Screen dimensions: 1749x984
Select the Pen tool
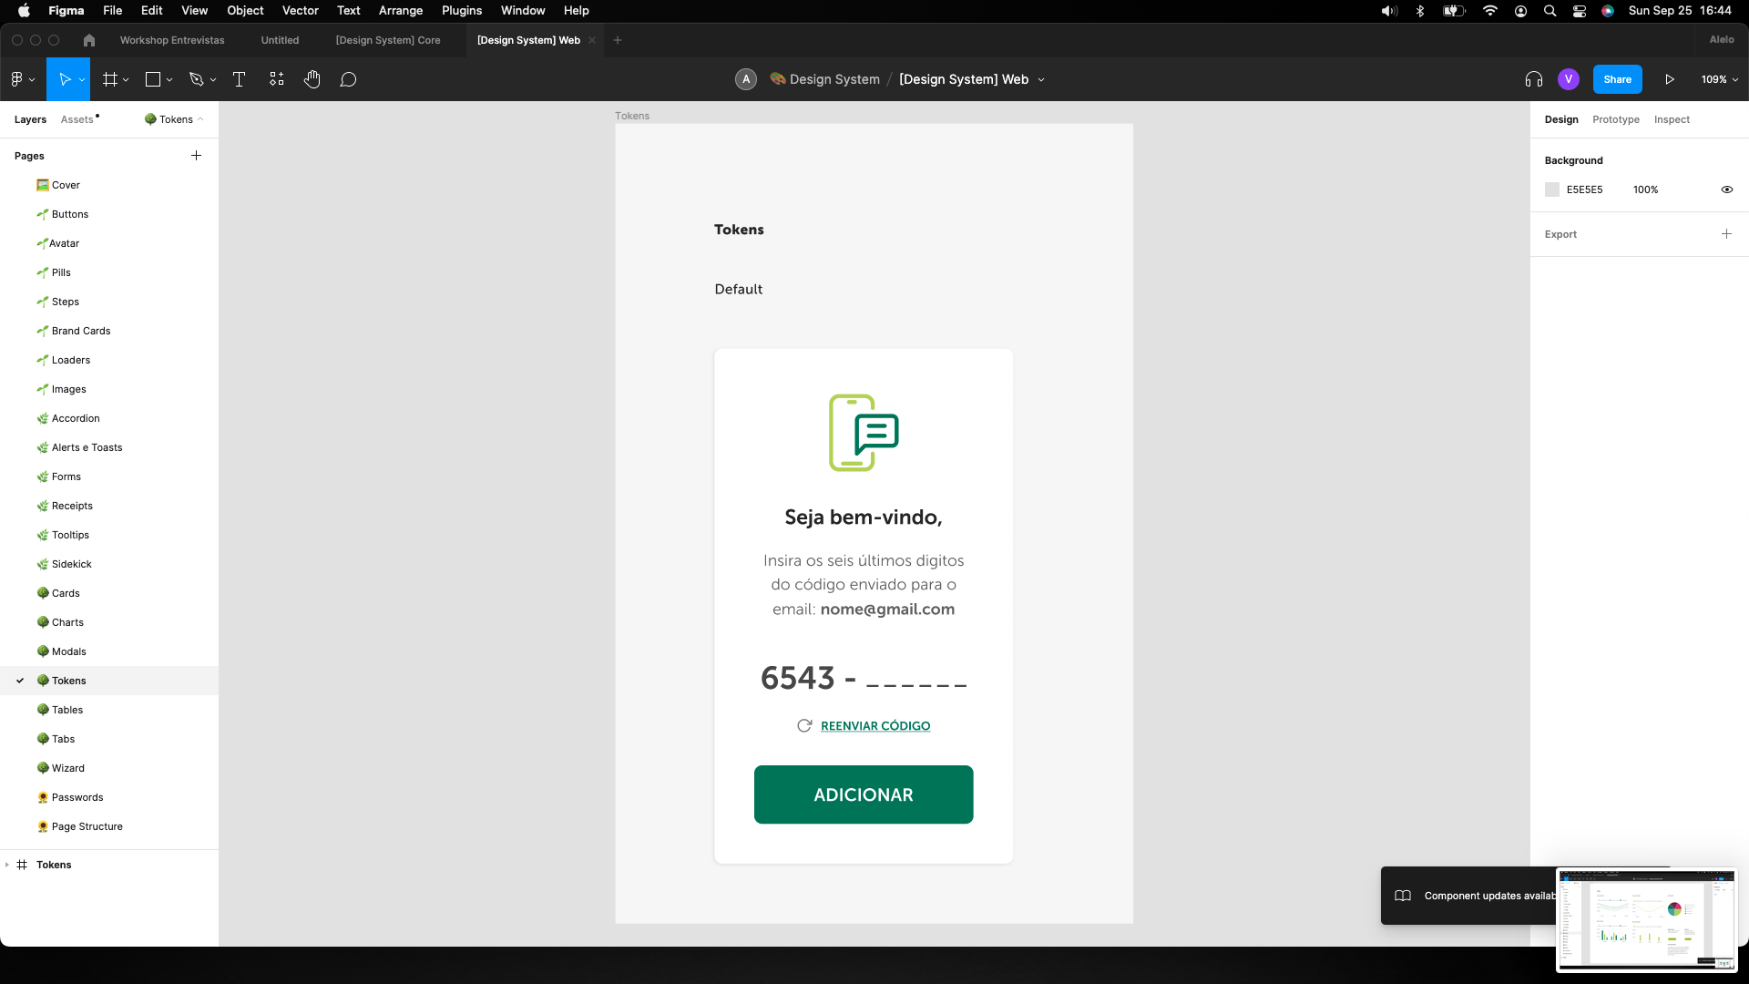click(x=196, y=79)
